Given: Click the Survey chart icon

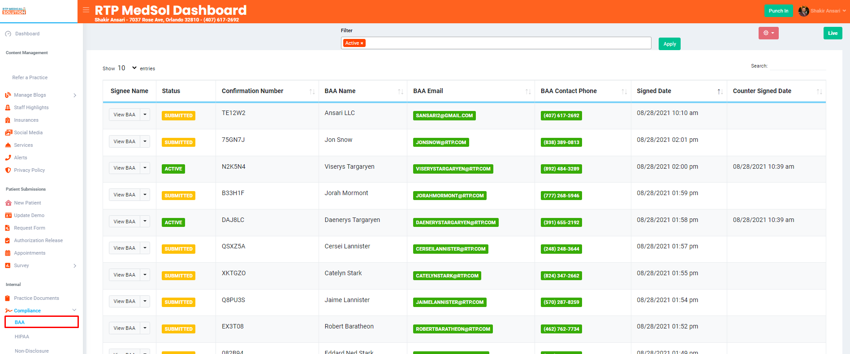Looking at the screenshot, I should 8,265.
